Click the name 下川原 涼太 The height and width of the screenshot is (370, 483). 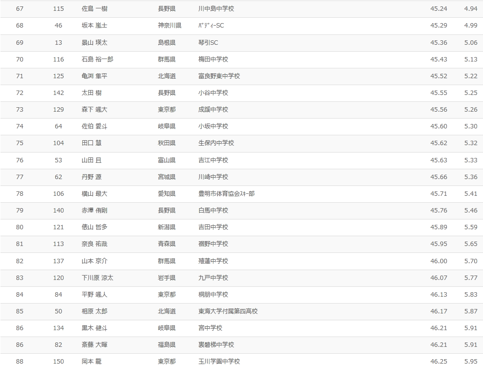pyautogui.click(x=98, y=278)
